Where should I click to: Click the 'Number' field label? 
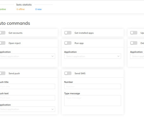(69, 82)
